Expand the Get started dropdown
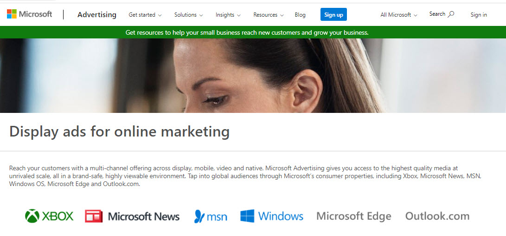This screenshot has width=506, height=236. click(145, 15)
